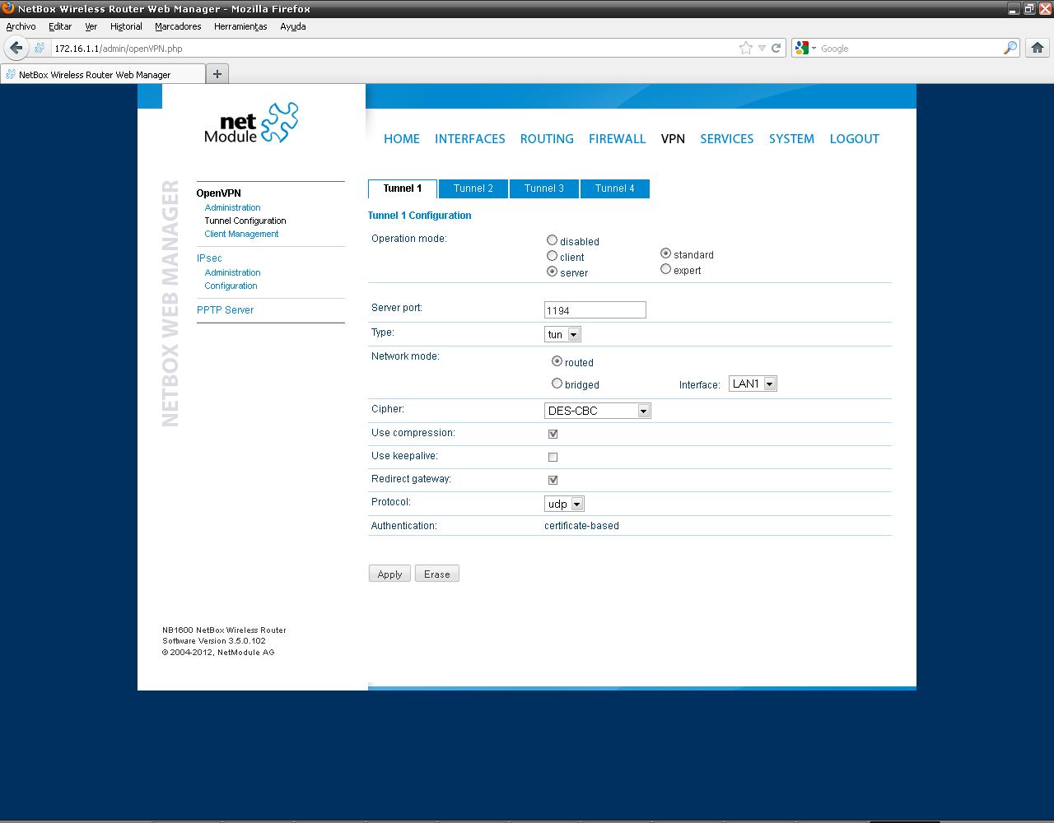Open PPTP Server in sidebar

(x=225, y=310)
